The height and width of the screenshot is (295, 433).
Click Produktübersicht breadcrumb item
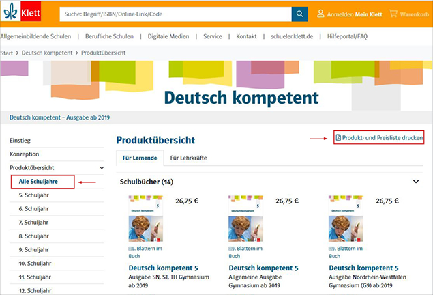coord(103,53)
